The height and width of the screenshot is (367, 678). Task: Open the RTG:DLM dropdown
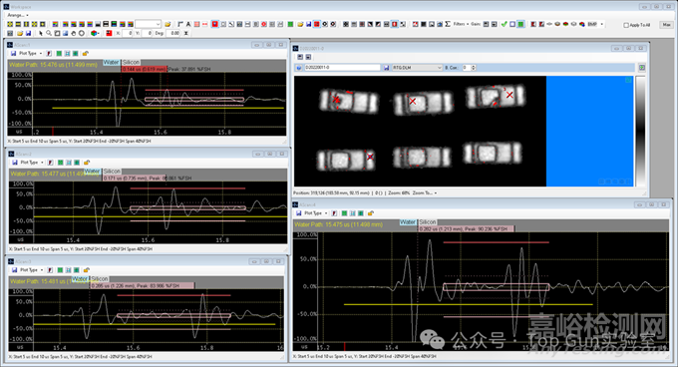pos(417,68)
